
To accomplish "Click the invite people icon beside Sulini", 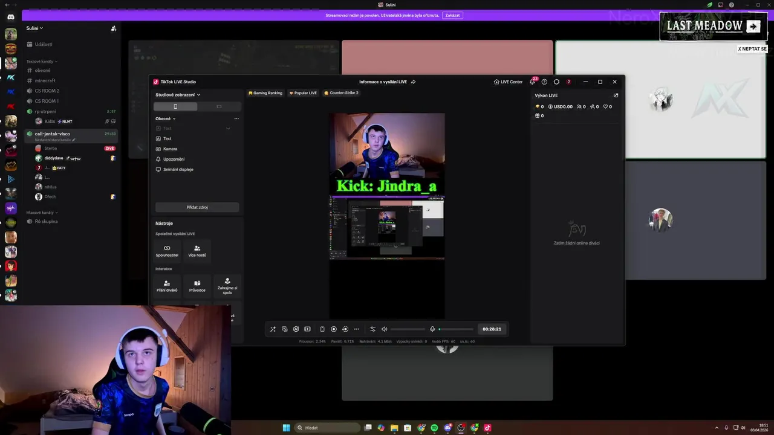I will click(114, 28).
